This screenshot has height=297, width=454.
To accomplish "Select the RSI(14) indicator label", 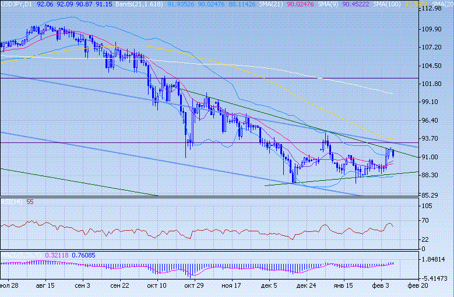I will [x=12, y=202].
